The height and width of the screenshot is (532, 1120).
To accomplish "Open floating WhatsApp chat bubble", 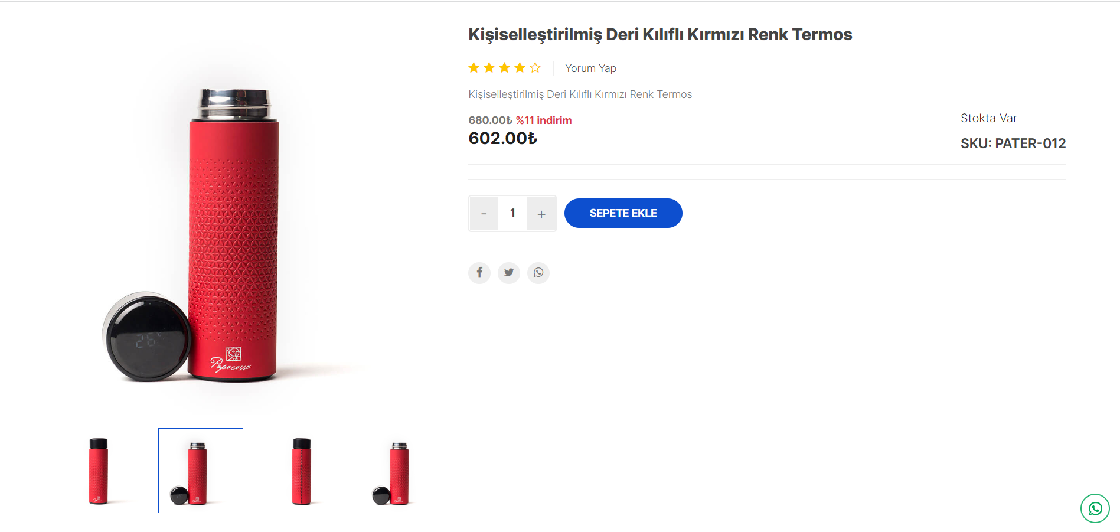I will pos(1095,508).
